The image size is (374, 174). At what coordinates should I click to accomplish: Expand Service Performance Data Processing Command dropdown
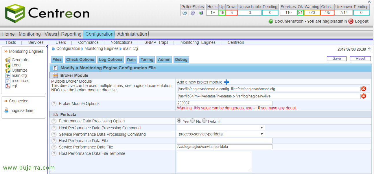(221, 134)
